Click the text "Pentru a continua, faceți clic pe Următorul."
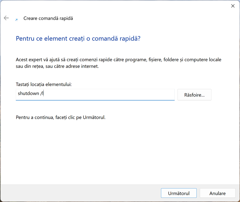This screenshot has height=202, width=240. (61, 117)
